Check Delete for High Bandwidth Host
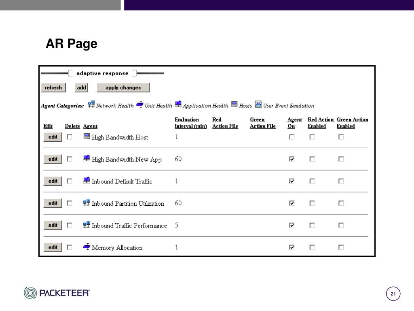This screenshot has height=311, width=414. (70, 137)
